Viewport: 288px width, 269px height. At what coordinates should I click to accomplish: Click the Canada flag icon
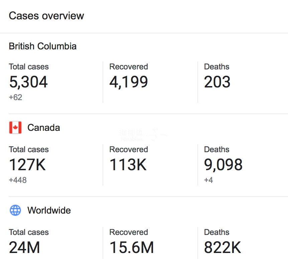pos(15,127)
